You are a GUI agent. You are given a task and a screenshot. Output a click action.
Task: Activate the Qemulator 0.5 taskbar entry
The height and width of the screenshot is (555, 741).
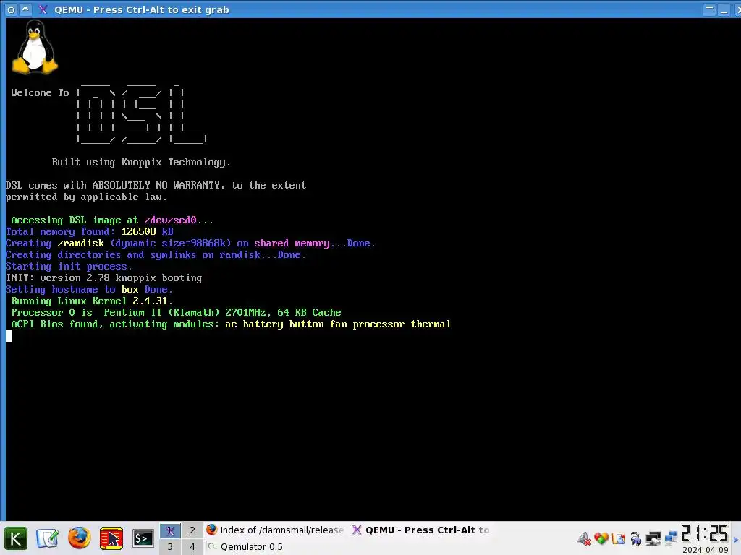276,546
